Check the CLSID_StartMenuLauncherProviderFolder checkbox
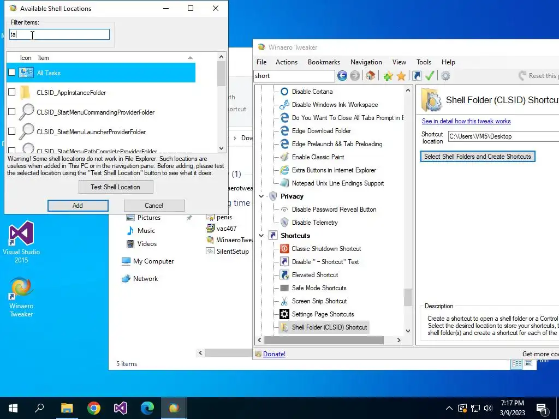559x419 pixels. (x=12, y=131)
